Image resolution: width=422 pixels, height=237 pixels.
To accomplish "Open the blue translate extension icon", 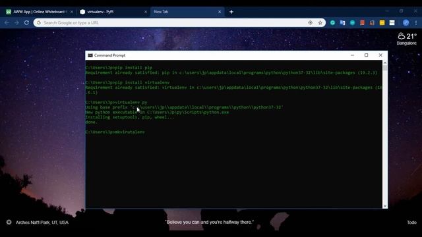I will pos(342,23).
